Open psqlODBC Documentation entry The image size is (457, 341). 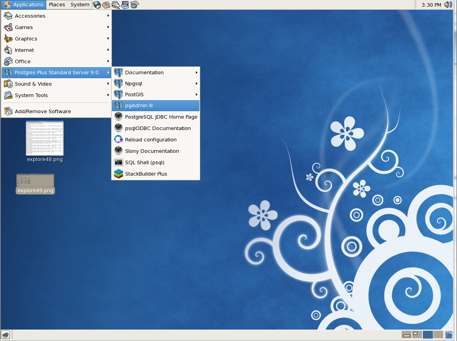[155, 128]
